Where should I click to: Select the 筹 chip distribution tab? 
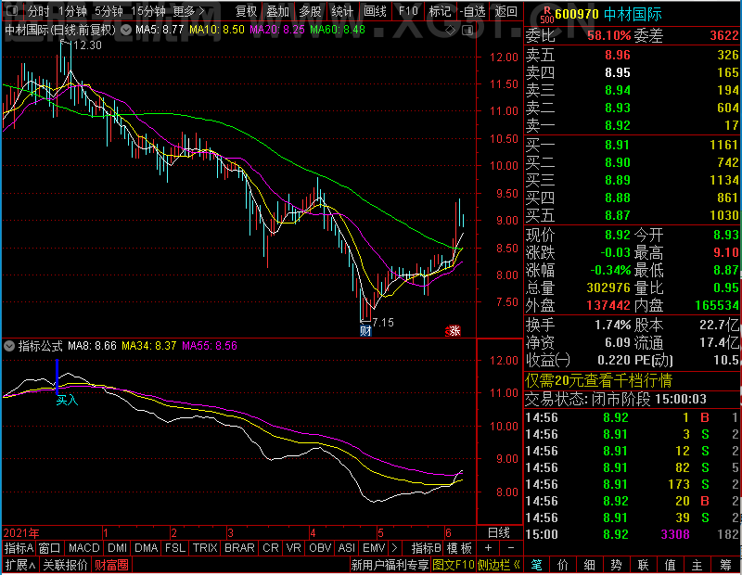click(725, 565)
